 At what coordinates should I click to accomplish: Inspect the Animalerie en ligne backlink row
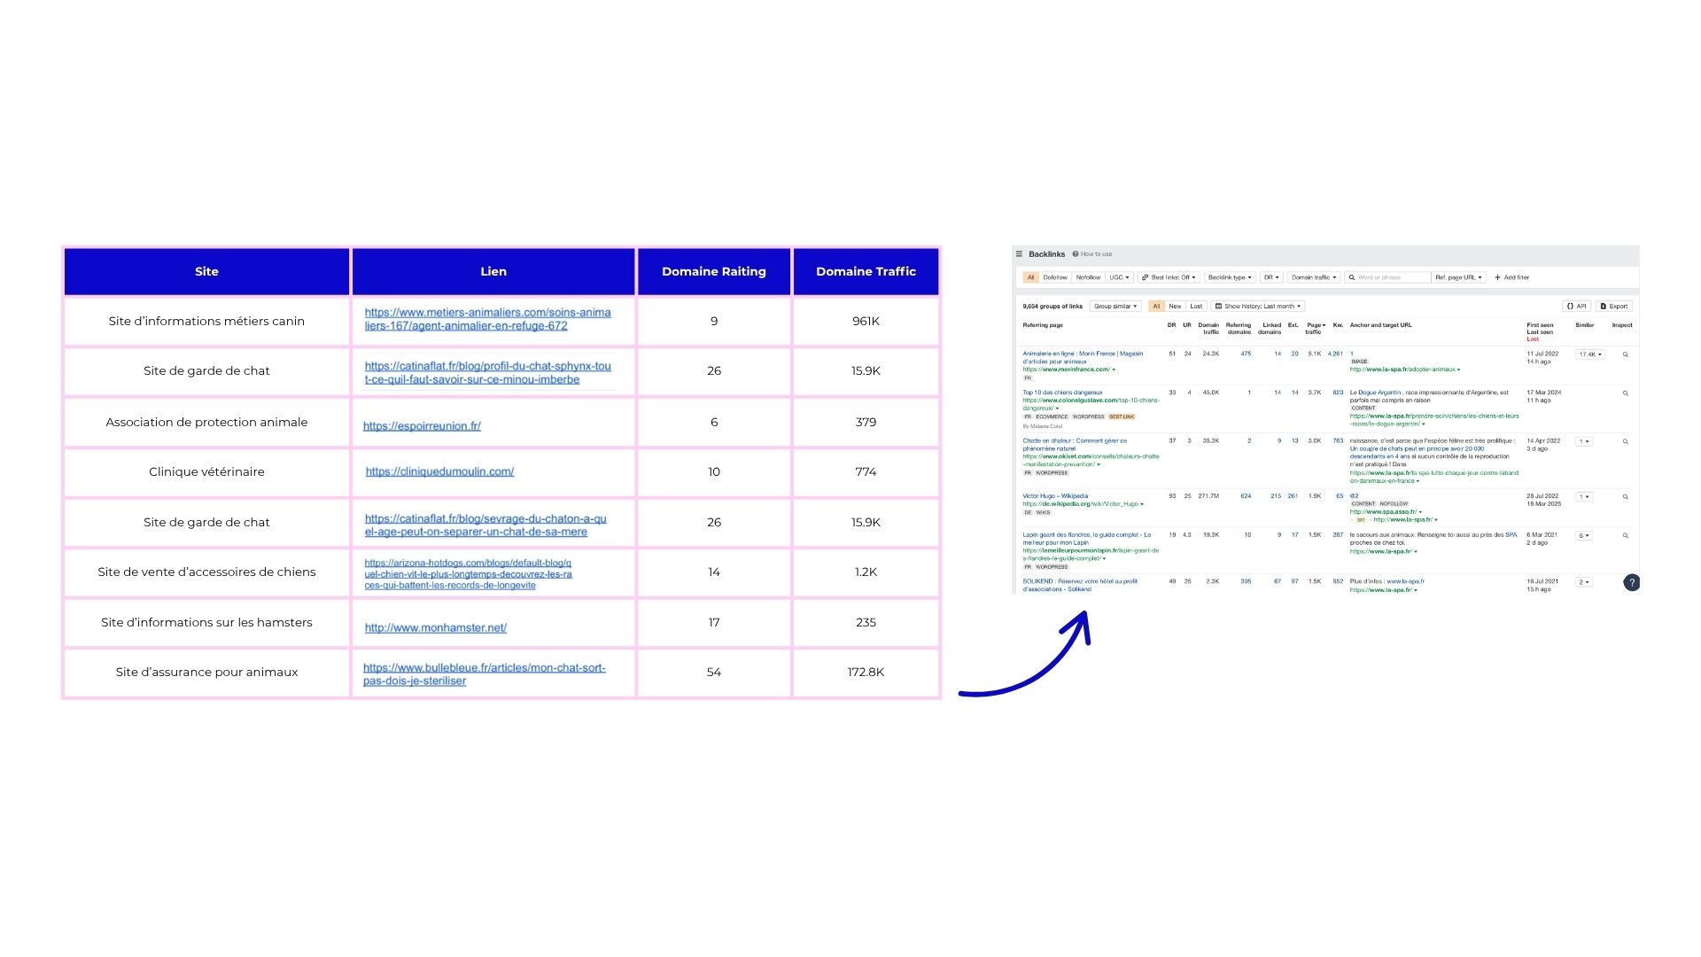(1625, 354)
